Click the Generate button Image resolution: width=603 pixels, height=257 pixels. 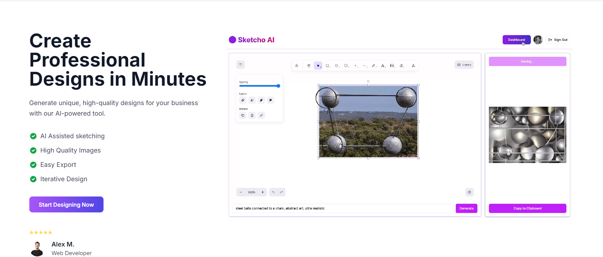[466, 208]
